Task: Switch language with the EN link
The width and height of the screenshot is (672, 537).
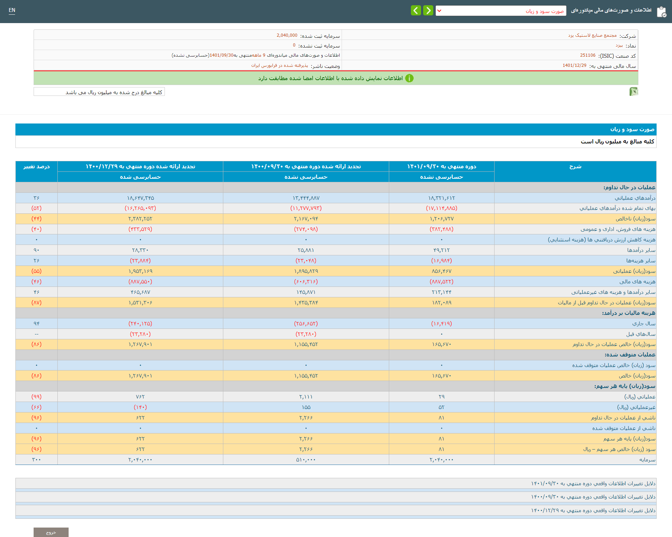Action: tap(12, 10)
